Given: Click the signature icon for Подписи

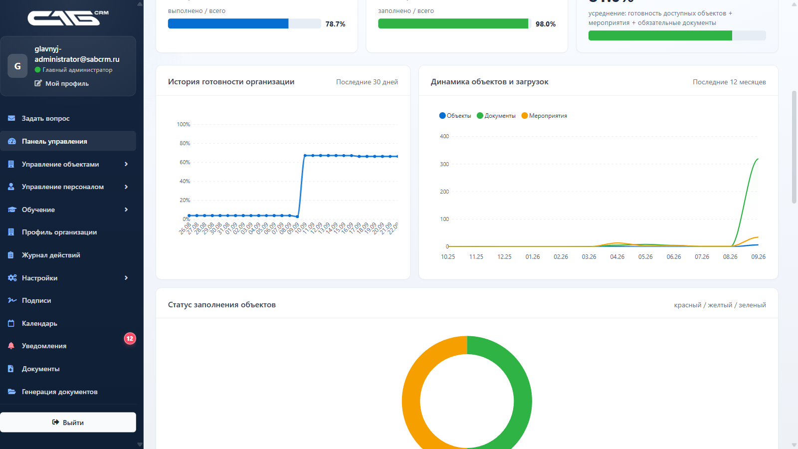Looking at the screenshot, I should tap(12, 300).
